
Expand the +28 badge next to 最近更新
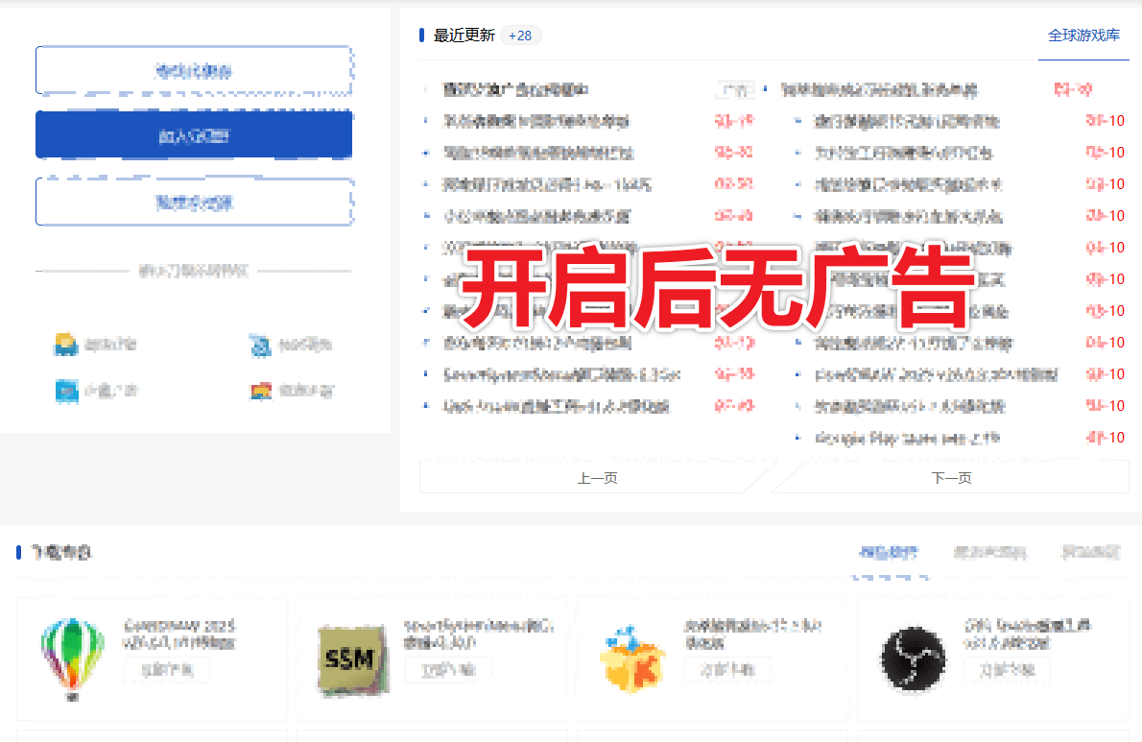tap(519, 35)
